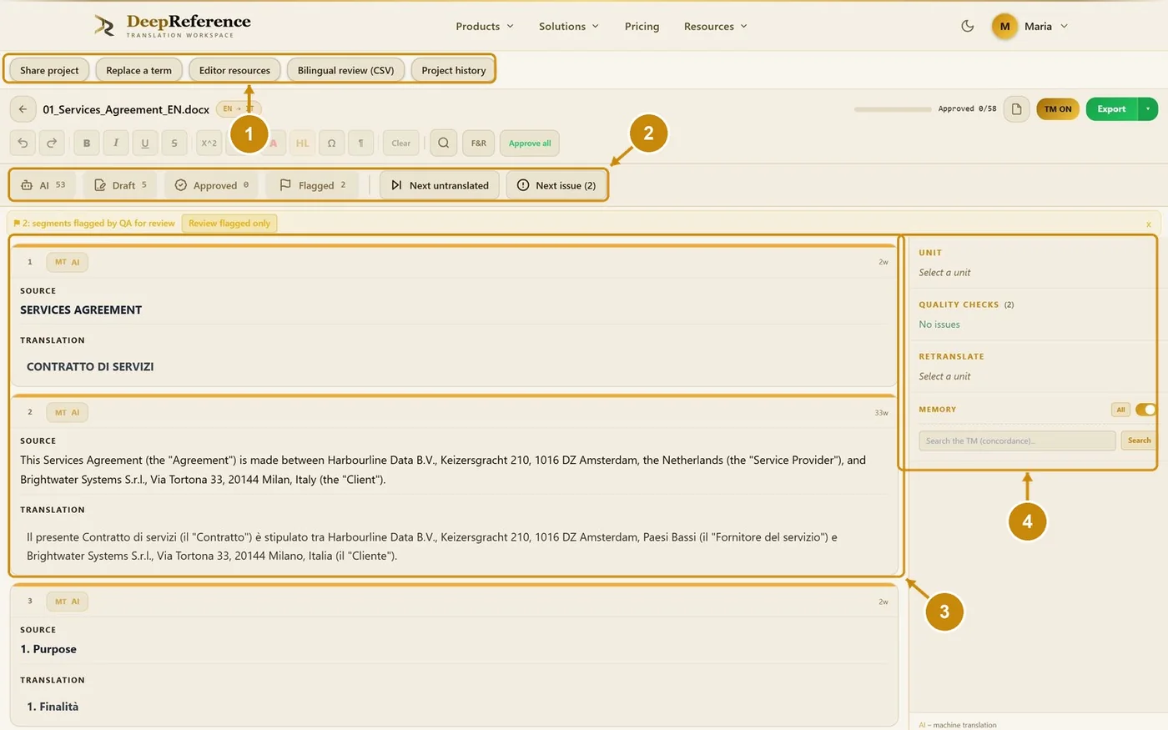Filter segments by Approved status
Image resolution: width=1168 pixels, height=730 pixels.
(212, 185)
